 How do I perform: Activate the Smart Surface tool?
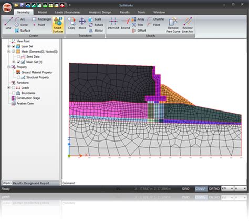coord(58,25)
